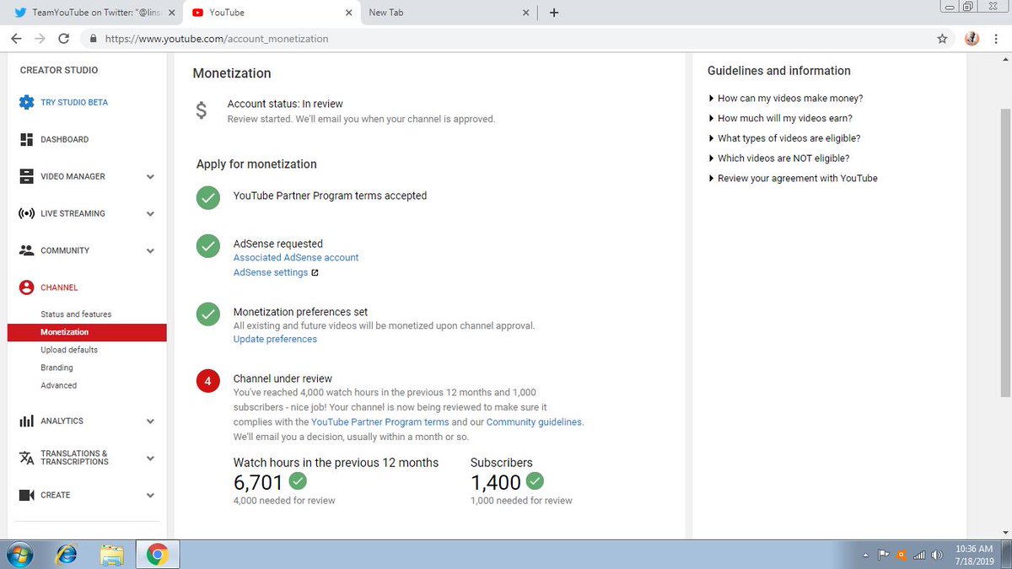Click the red step 4 circle
Viewport: 1012px width, 569px height.
coord(207,380)
